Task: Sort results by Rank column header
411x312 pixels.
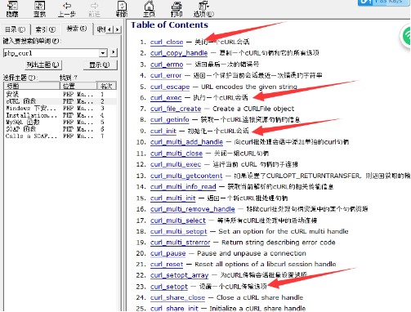Action: point(106,86)
